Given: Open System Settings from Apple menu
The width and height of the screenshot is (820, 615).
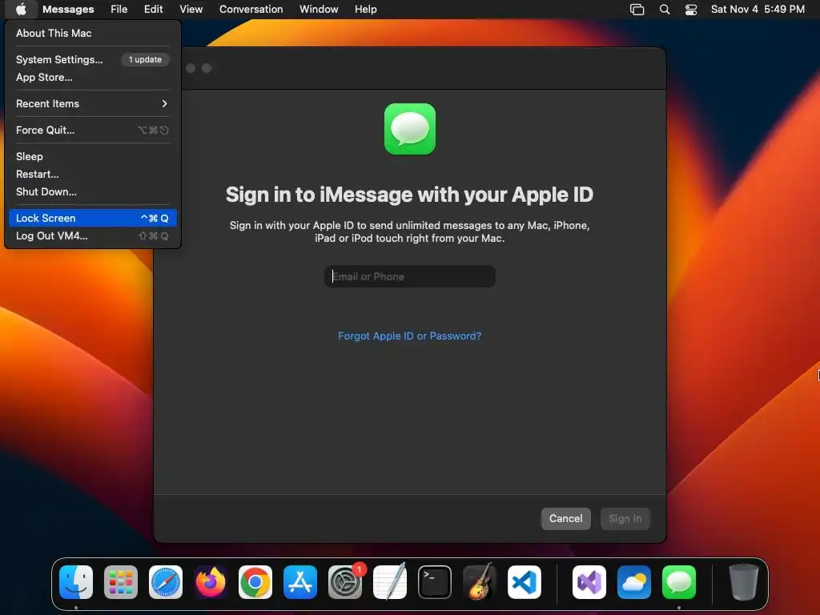Looking at the screenshot, I should tap(93, 59).
